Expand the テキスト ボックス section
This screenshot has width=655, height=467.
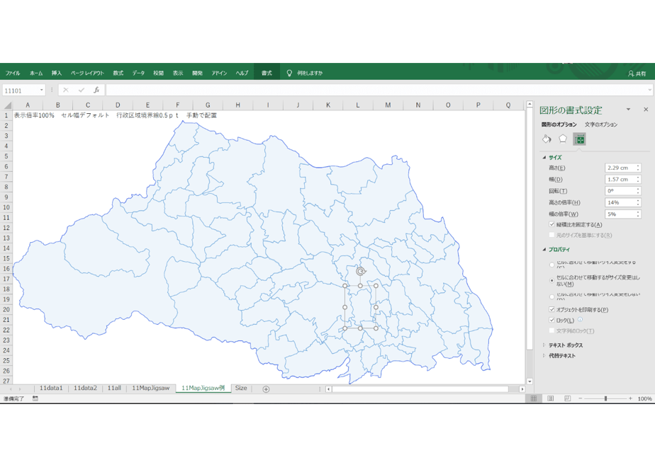point(565,345)
